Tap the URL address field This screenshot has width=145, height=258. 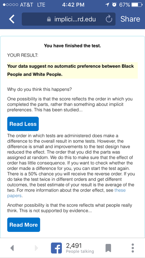[x=69, y=19]
